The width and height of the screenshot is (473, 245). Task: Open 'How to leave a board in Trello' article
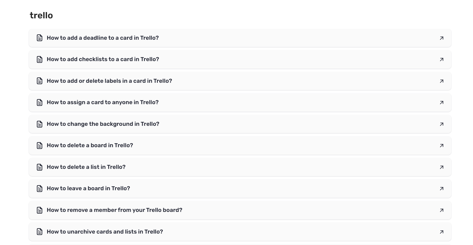click(x=240, y=188)
